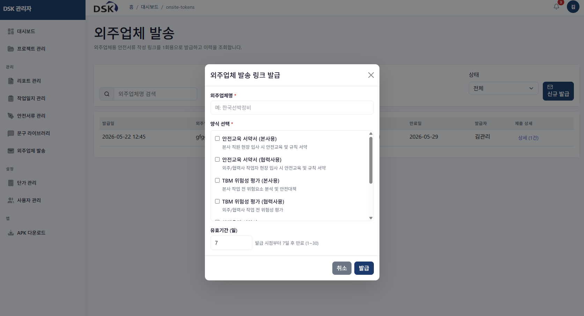Click 홈 breadcrumb link
Image resolution: width=584 pixels, height=316 pixels.
(131, 7)
